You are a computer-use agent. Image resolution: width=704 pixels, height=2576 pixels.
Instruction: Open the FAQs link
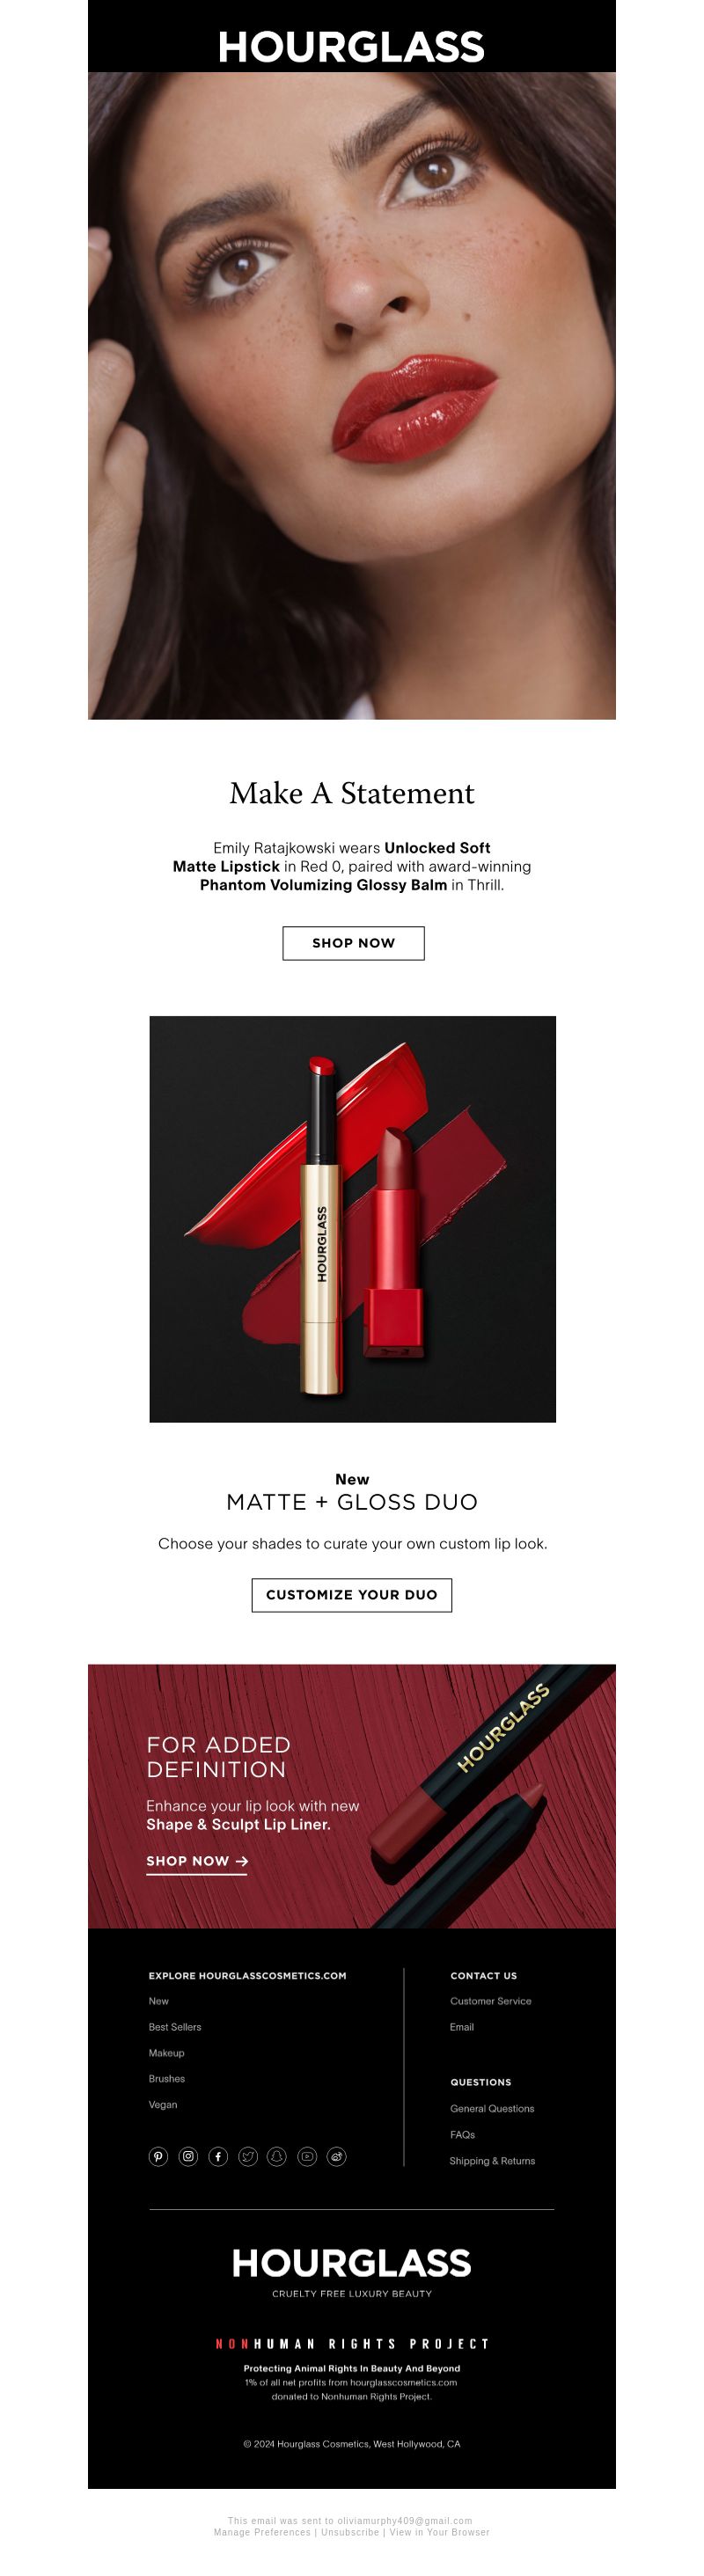coord(462,2135)
